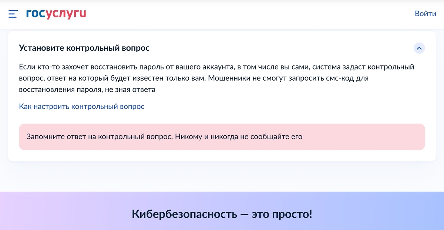Collapse the control question section chevron
The height and width of the screenshot is (230, 444).
click(419, 48)
